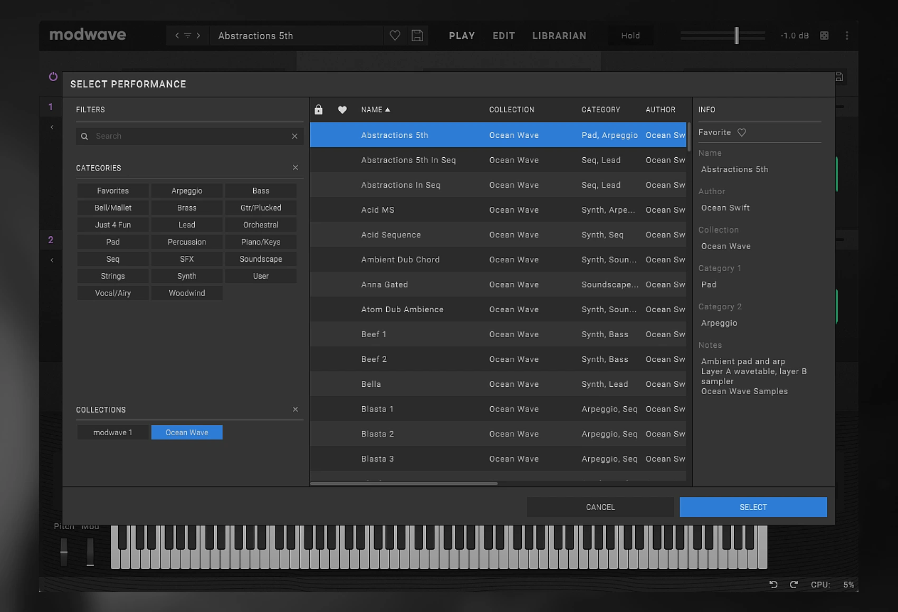
Task: Sort by the lock column icon
Action: click(318, 110)
